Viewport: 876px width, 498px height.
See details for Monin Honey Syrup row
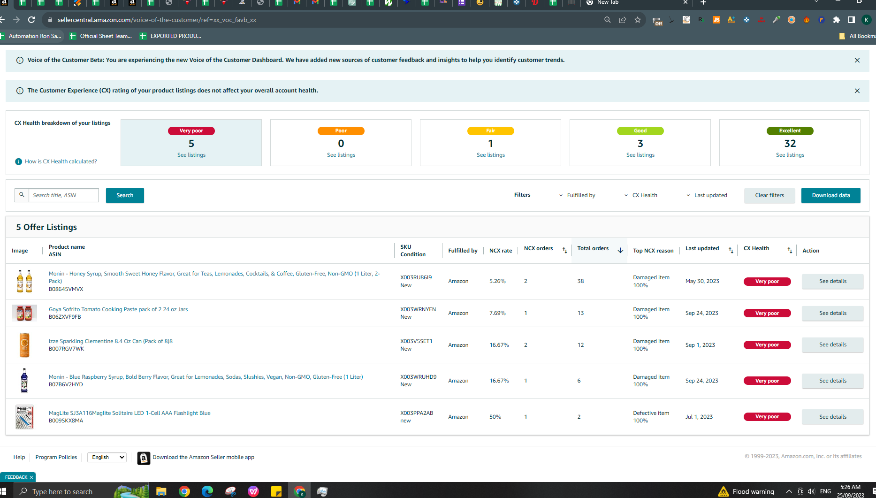[833, 281]
